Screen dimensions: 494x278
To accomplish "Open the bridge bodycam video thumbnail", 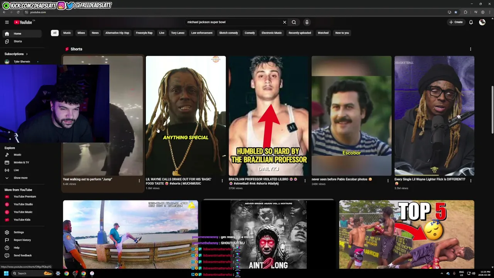I will point(130,234).
